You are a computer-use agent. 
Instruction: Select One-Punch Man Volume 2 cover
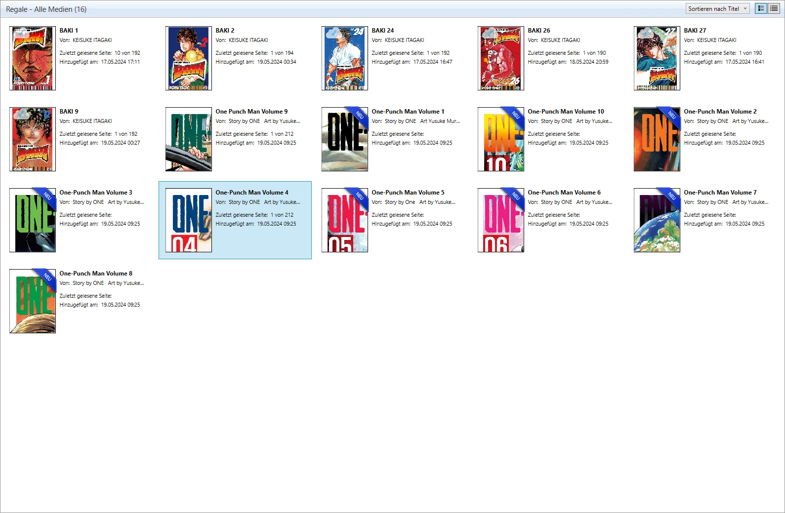point(657,139)
